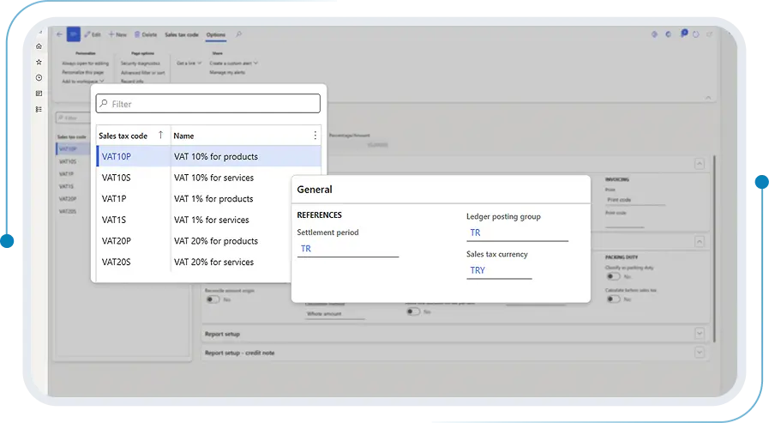769x423 pixels.
Task: Click the Settlement period field TR
Action: (x=348, y=249)
